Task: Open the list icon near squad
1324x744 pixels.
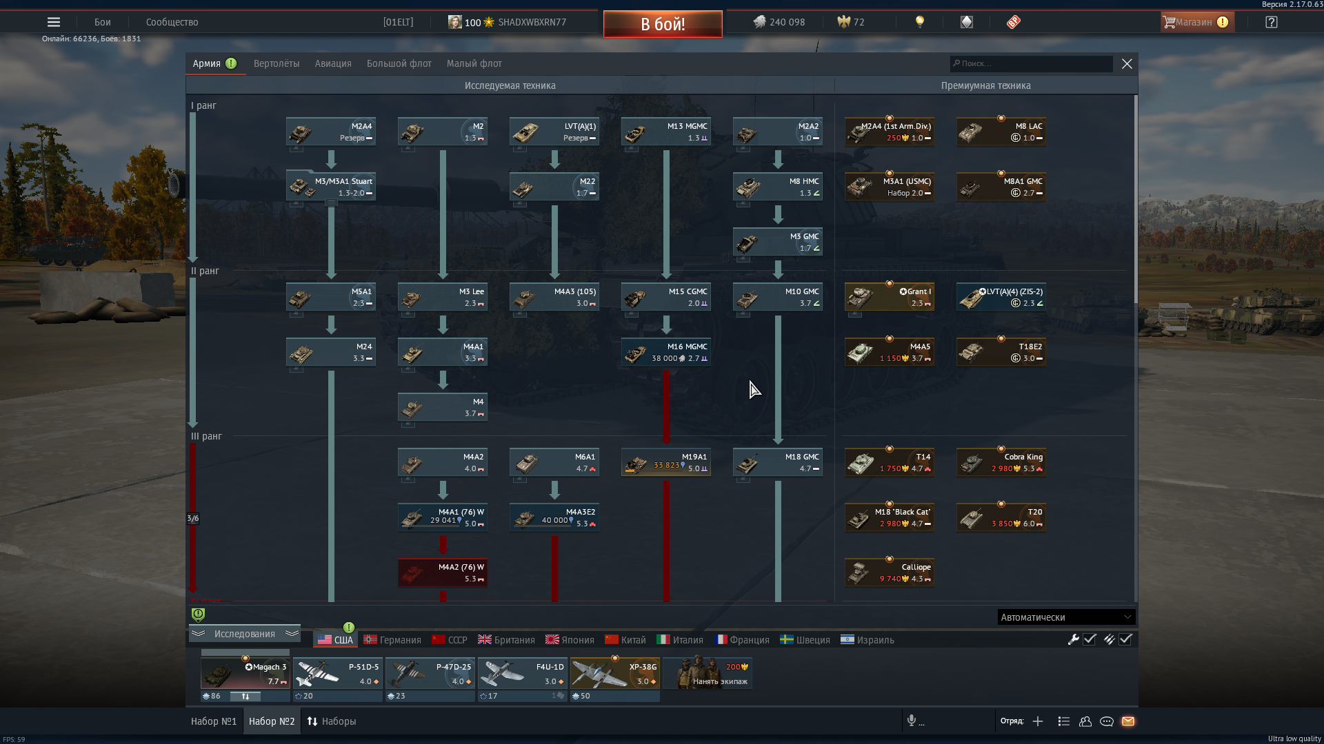Action: tap(1064, 721)
